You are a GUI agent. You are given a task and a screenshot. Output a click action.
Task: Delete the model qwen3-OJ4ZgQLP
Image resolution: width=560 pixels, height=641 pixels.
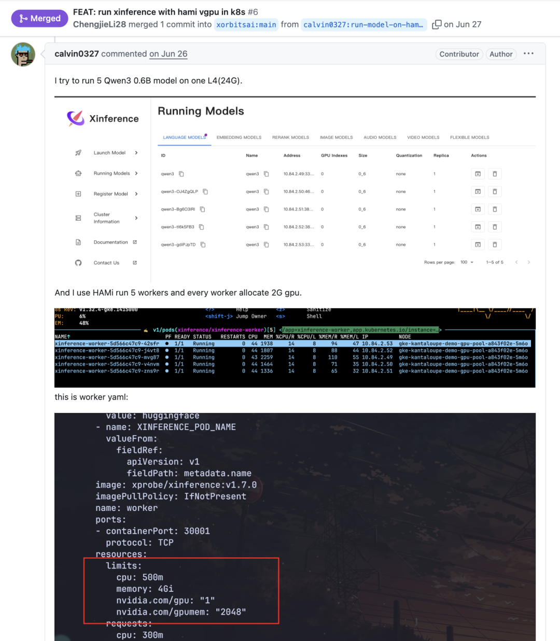495,192
